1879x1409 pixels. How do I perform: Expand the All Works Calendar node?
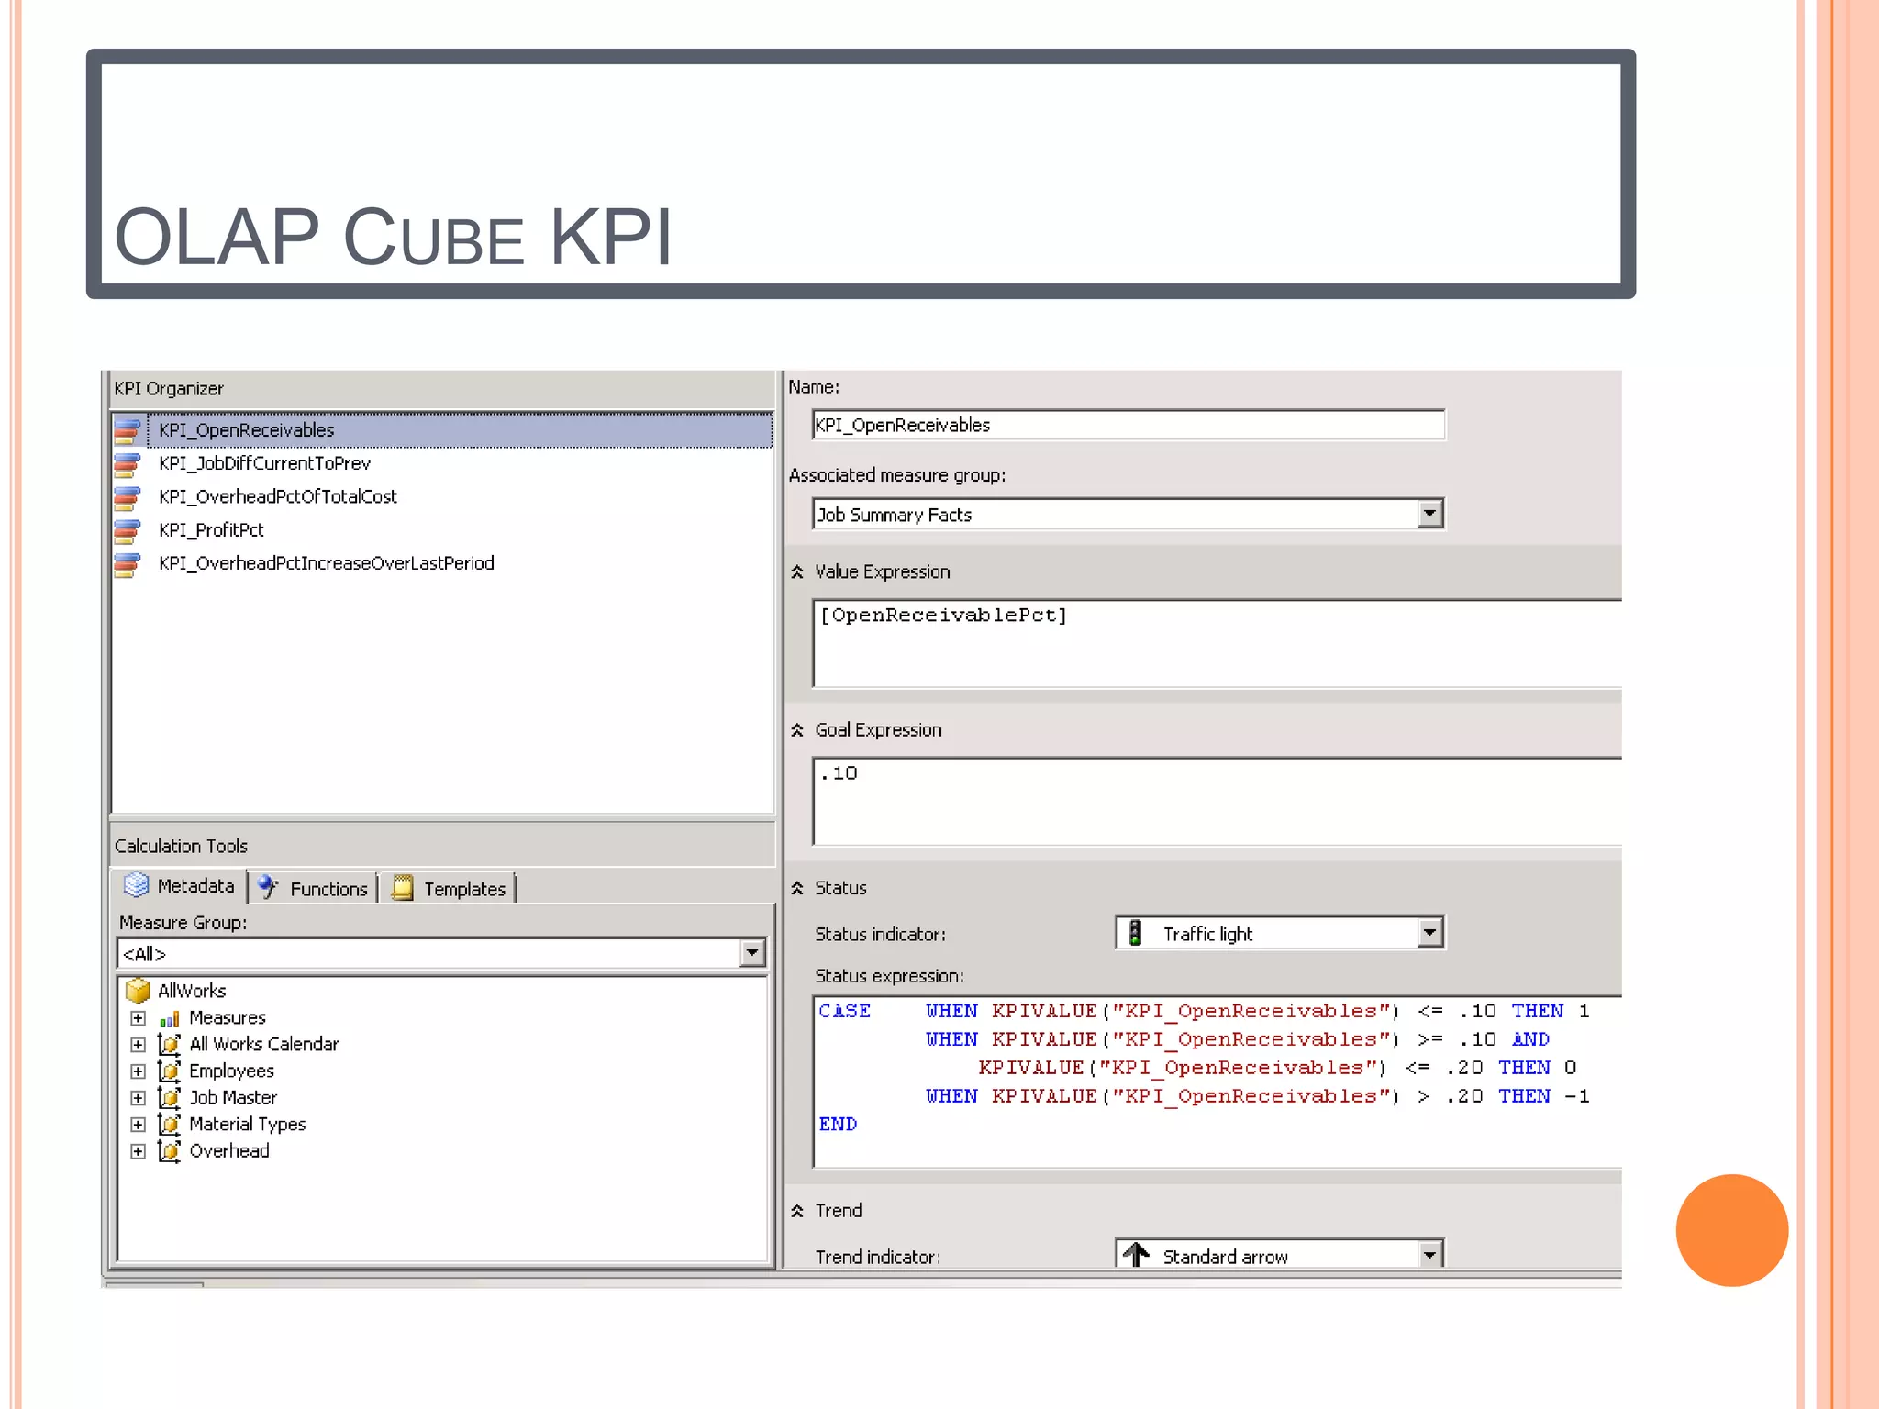(138, 1045)
